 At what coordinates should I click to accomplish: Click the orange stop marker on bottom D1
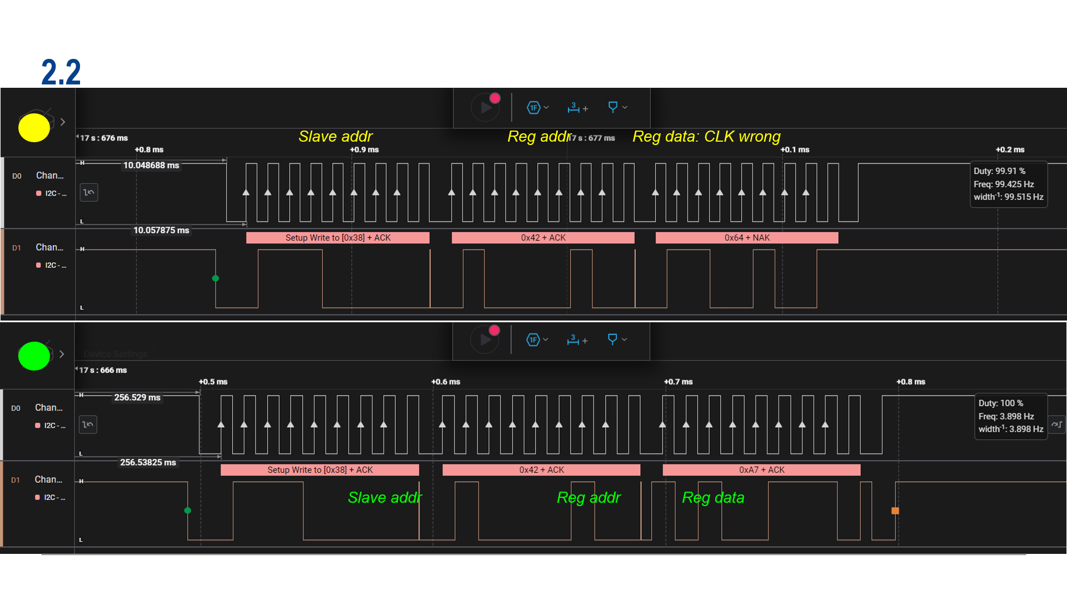pyautogui.click(x=895, y=511)
